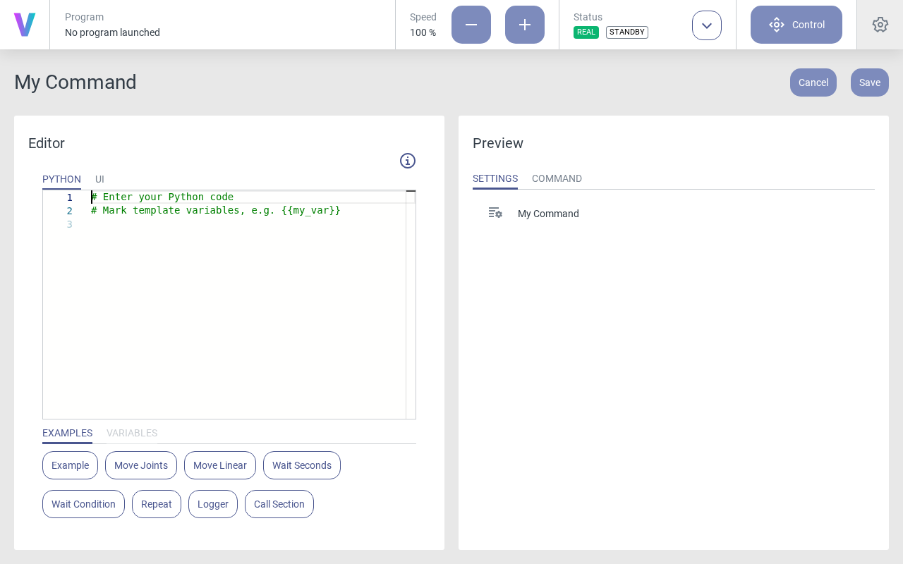
Task: Insert the Wait Condition snippet
Action: tap(83, 504)
